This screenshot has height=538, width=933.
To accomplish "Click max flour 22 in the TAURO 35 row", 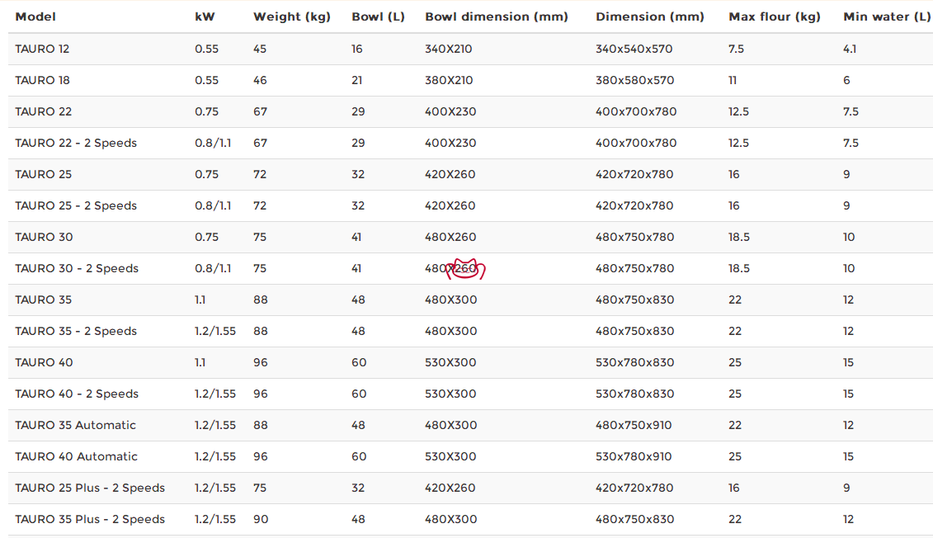I will pyautogui.click(x=735, y=300).
